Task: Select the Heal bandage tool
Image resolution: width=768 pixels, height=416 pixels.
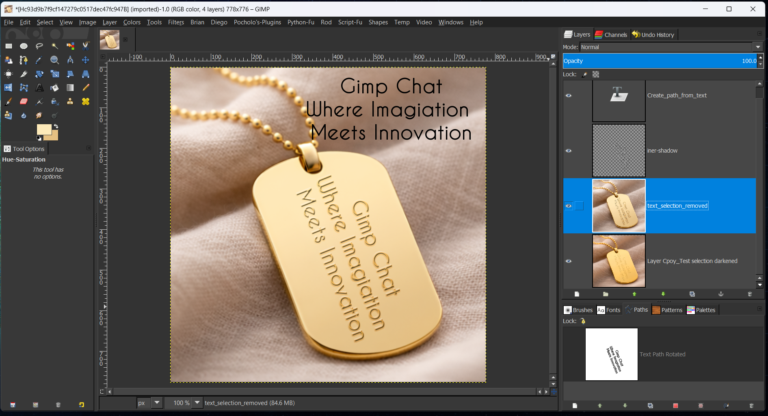Action: coord(86,101)
